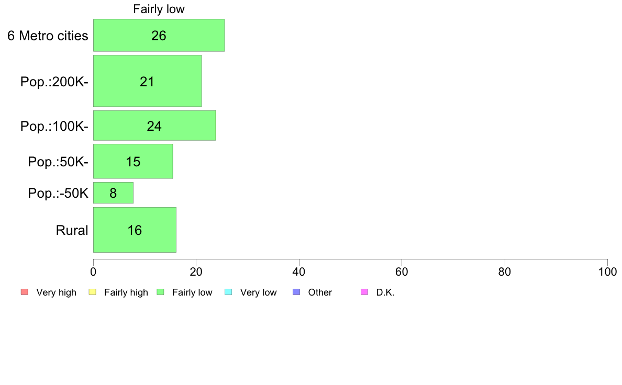Screen dimensions: 622x385
Task: Select the 6 Metro cities bar
Action: 159,35
